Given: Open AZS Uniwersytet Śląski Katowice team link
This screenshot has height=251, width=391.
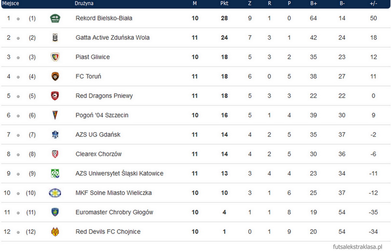Looking at the screenshot, I should click(119, 174).
